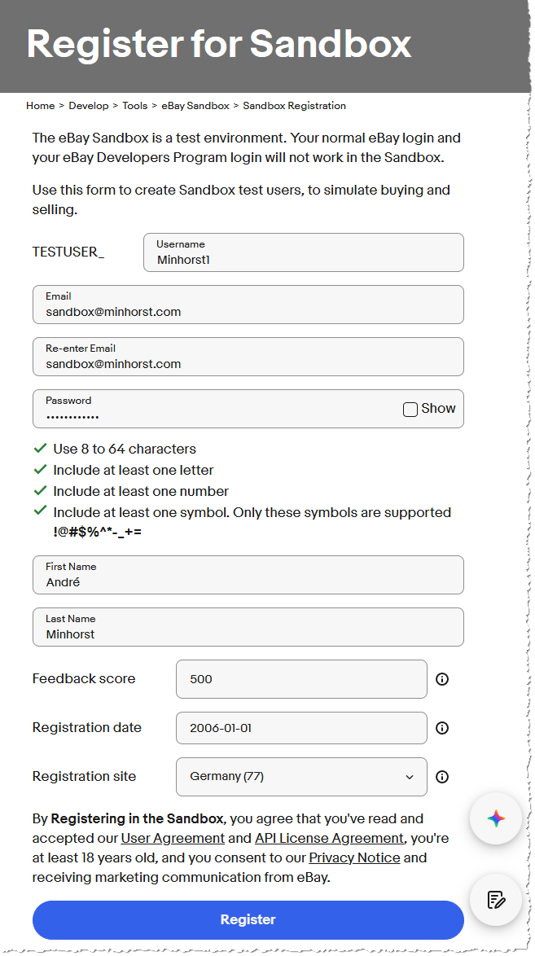View the Privacy Notice link

pyautogui.click(x=354, y=857)
